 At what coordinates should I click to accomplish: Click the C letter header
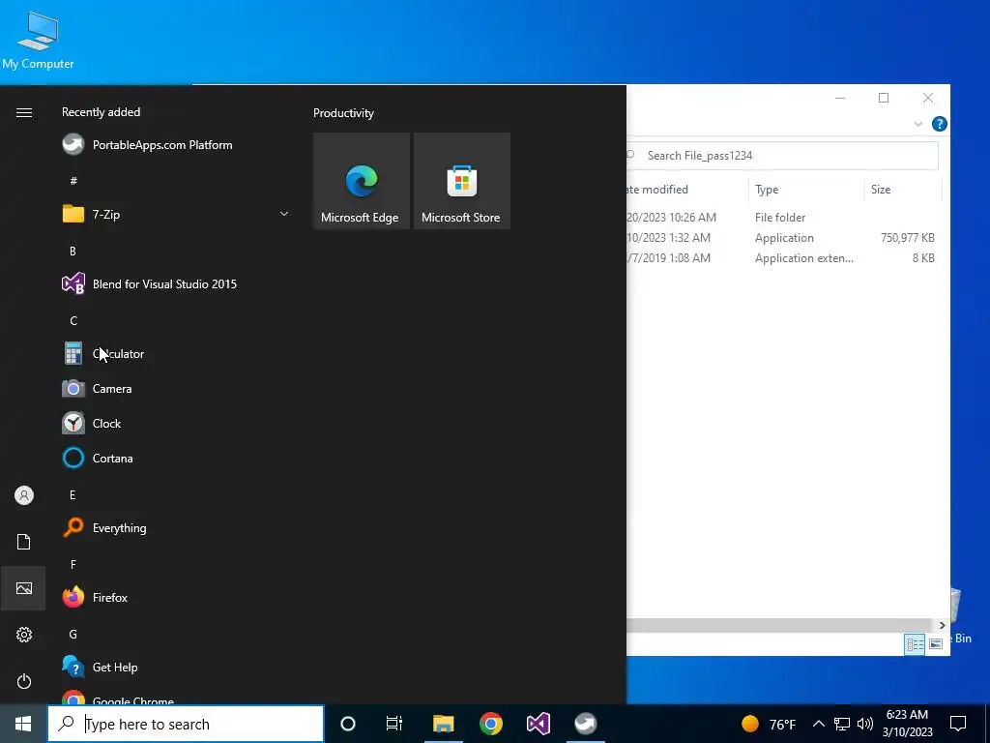tap(73, 321)
